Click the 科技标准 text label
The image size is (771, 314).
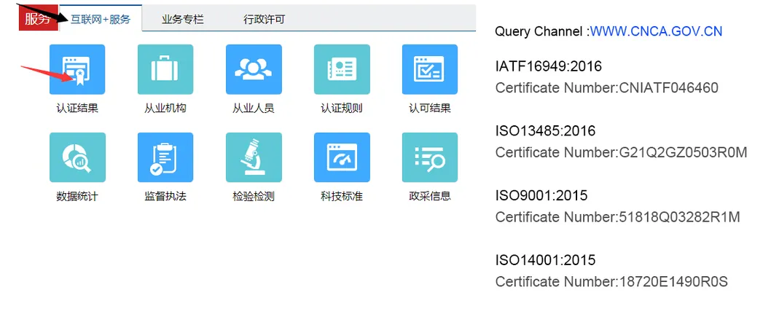point(341,197)
